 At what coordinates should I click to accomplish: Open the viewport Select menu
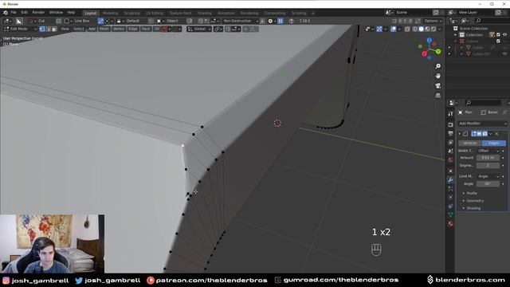point(78,29)
